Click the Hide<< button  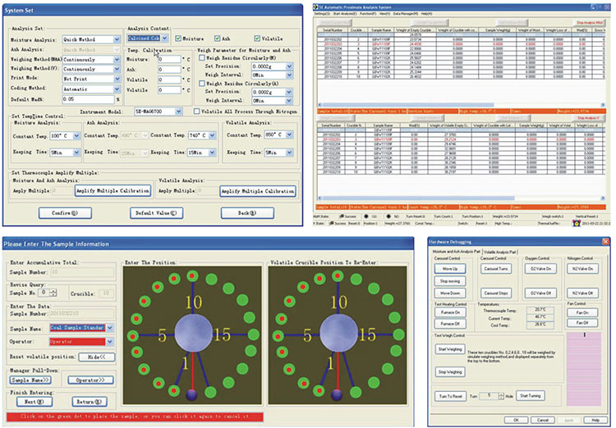tap(97, 357)
